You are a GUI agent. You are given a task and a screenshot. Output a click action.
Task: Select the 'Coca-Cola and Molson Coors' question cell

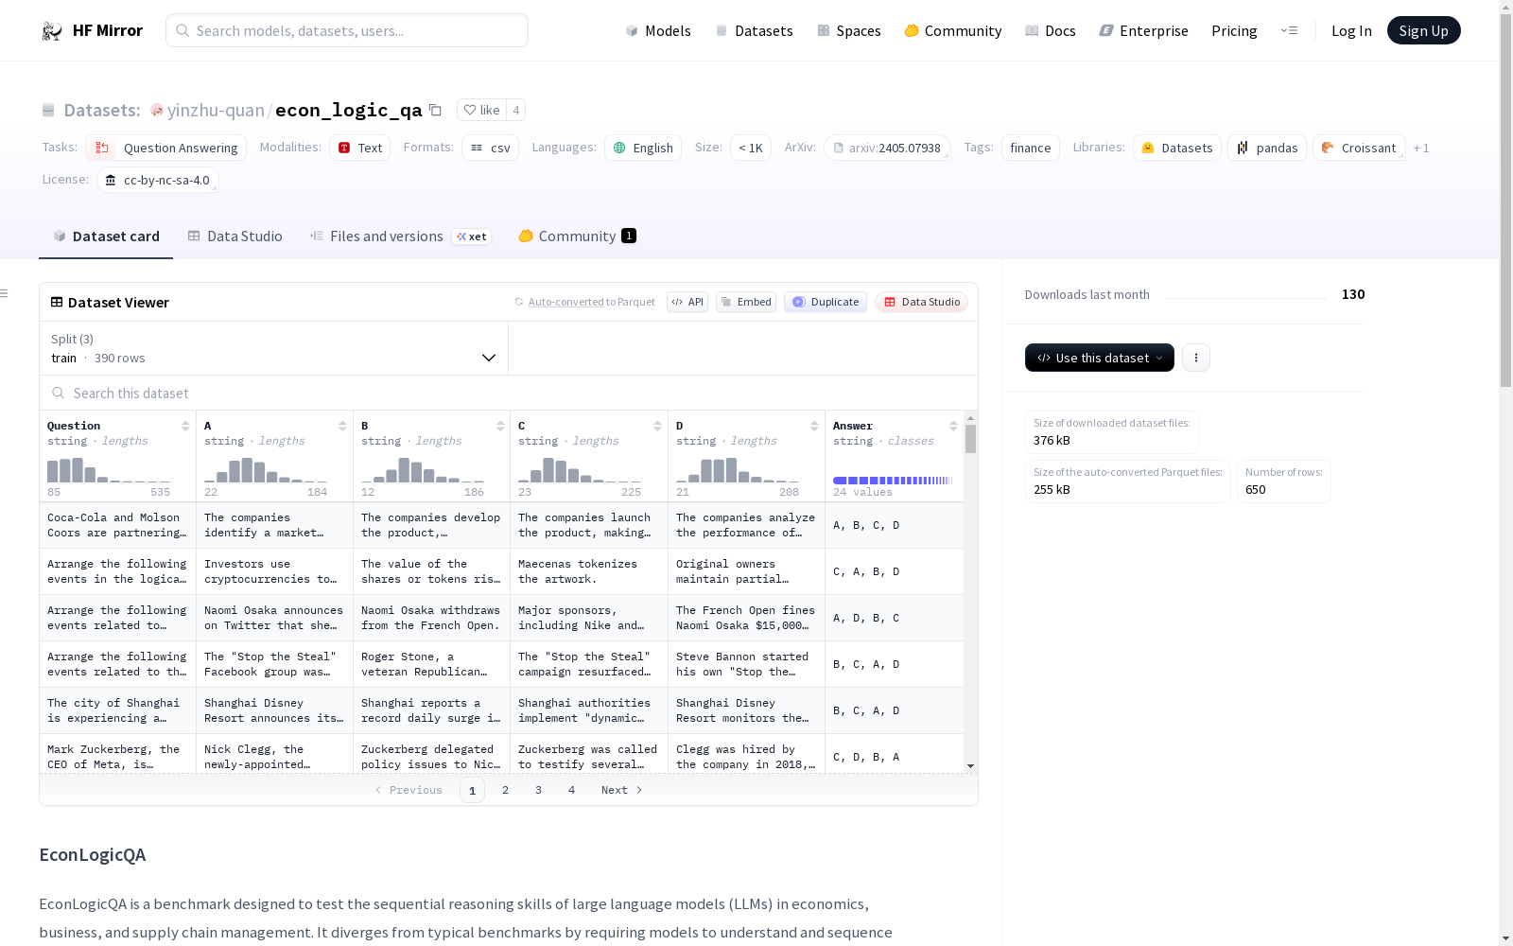tap(118, 525)
